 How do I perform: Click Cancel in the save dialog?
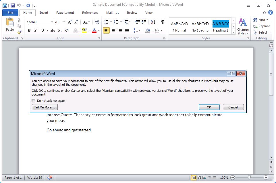[233, 107]
